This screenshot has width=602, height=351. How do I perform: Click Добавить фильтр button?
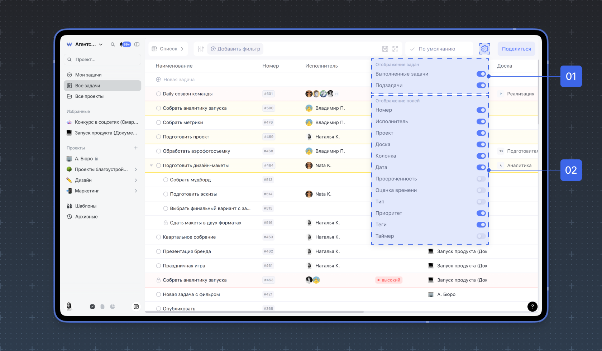tap(235, 49)
